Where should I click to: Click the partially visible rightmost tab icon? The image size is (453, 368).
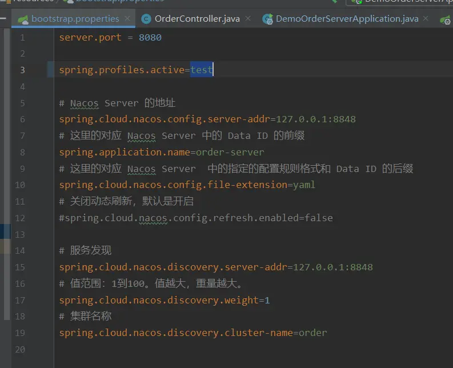(445, 19)
